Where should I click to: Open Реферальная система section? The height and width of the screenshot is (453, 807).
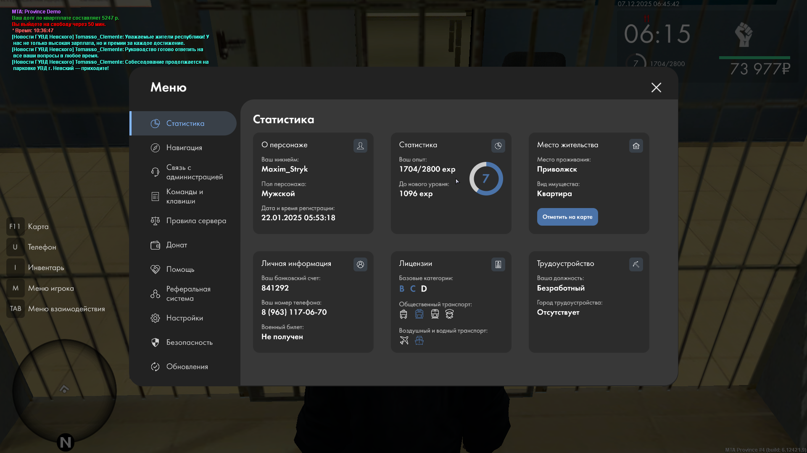[188, 294]
